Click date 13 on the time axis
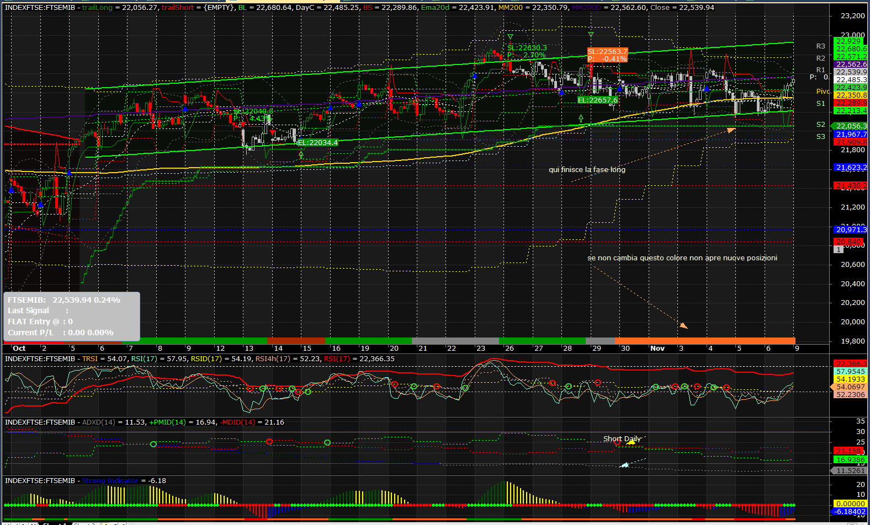The height and width of the screenshot is (525, 870). (x=249, y=348)
